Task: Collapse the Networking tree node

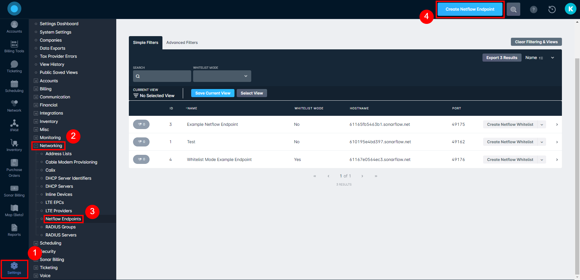Action: (x=36, y=146)
